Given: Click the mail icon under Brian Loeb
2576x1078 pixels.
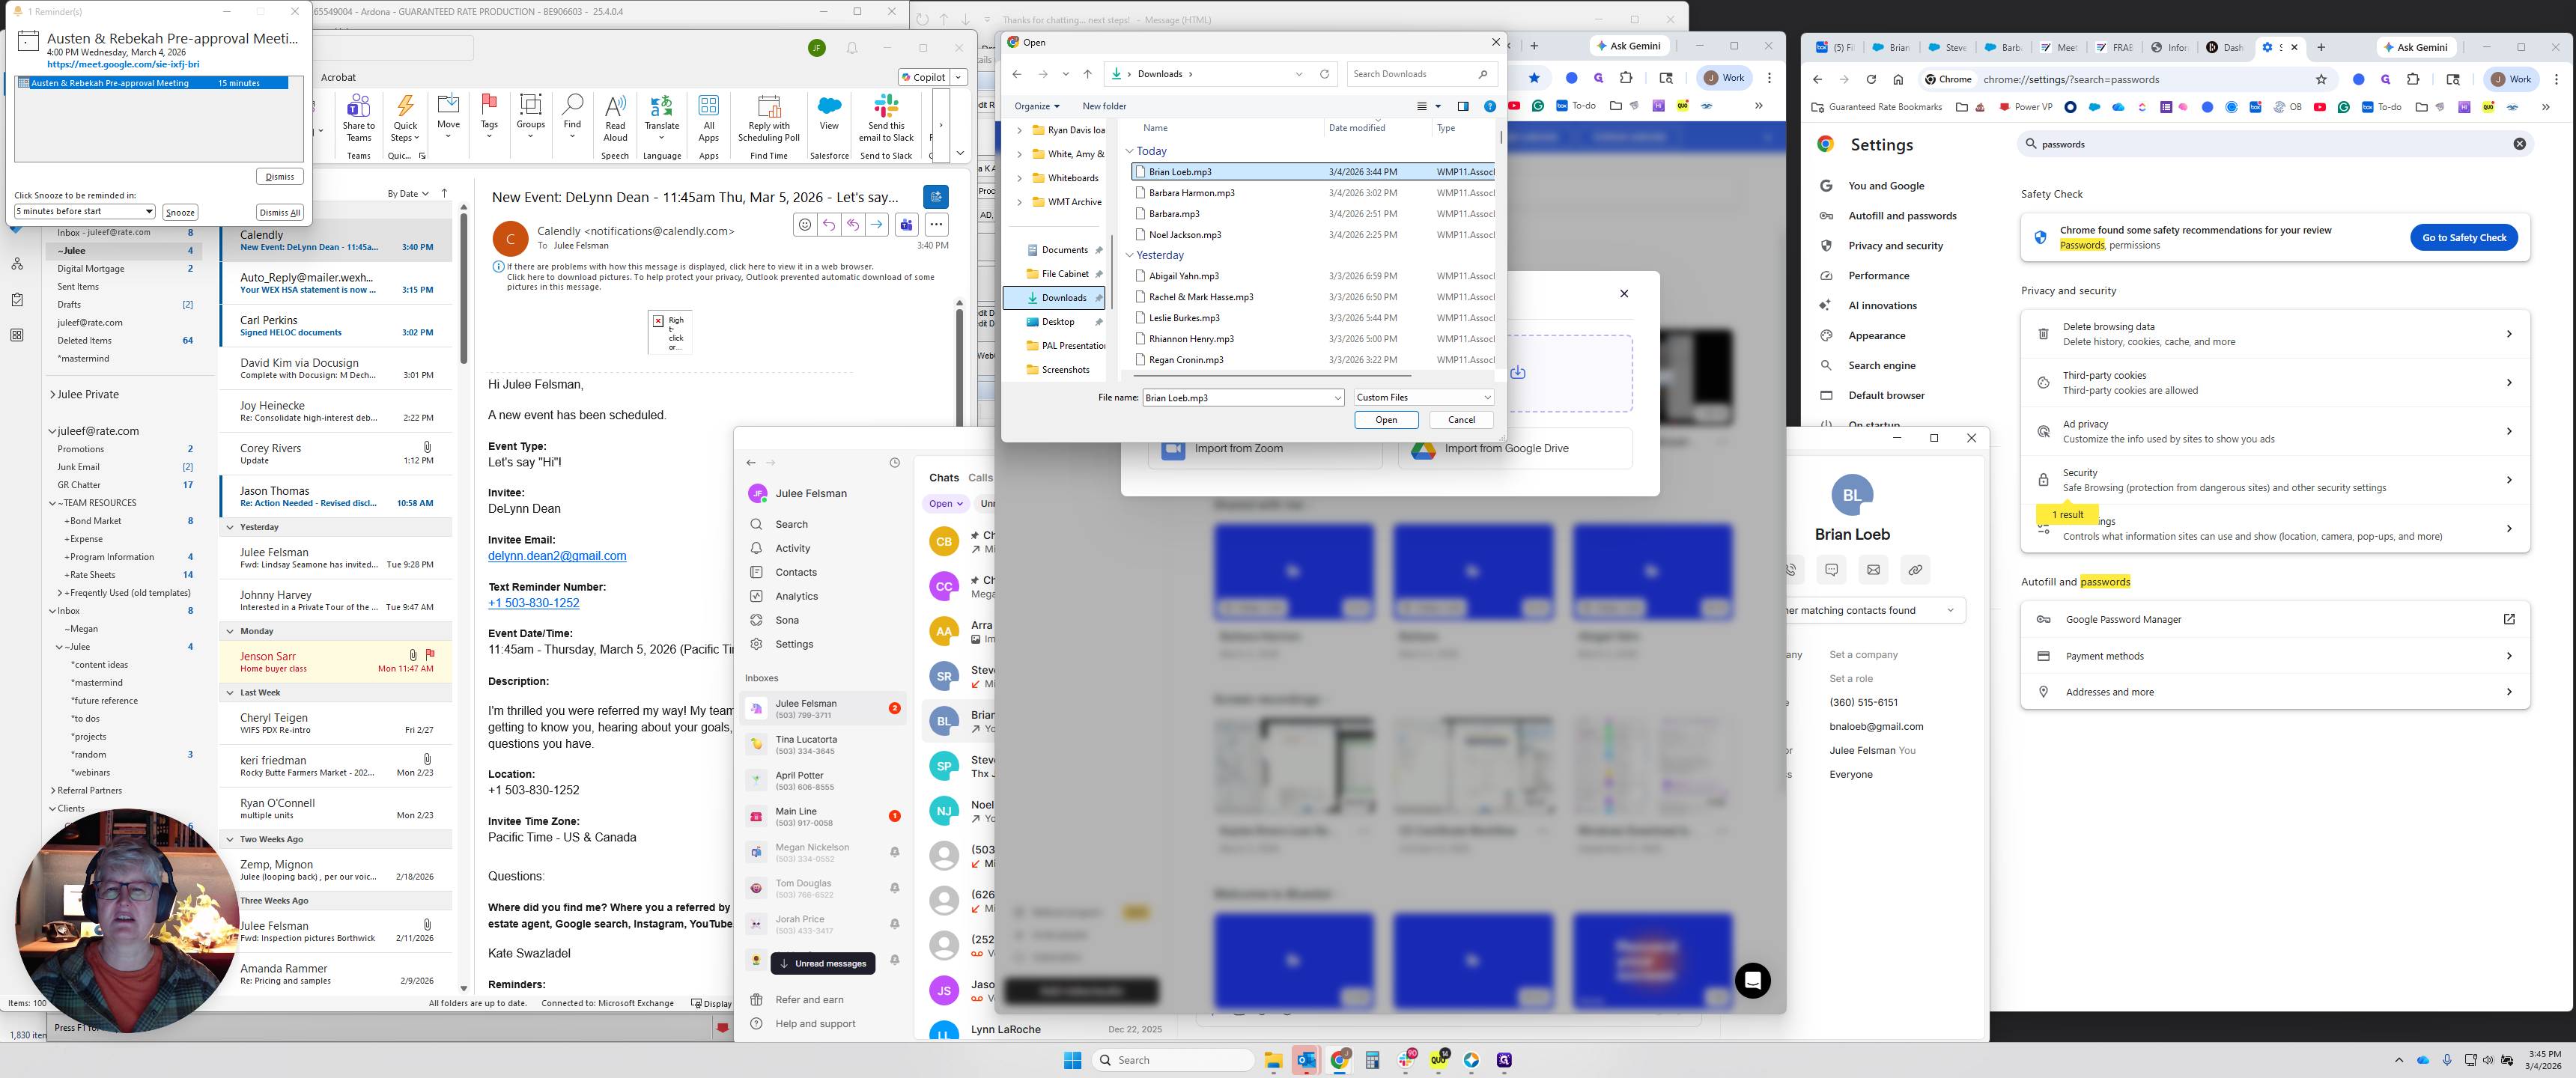Looking at the screenshot, I should coord(1873,570).
